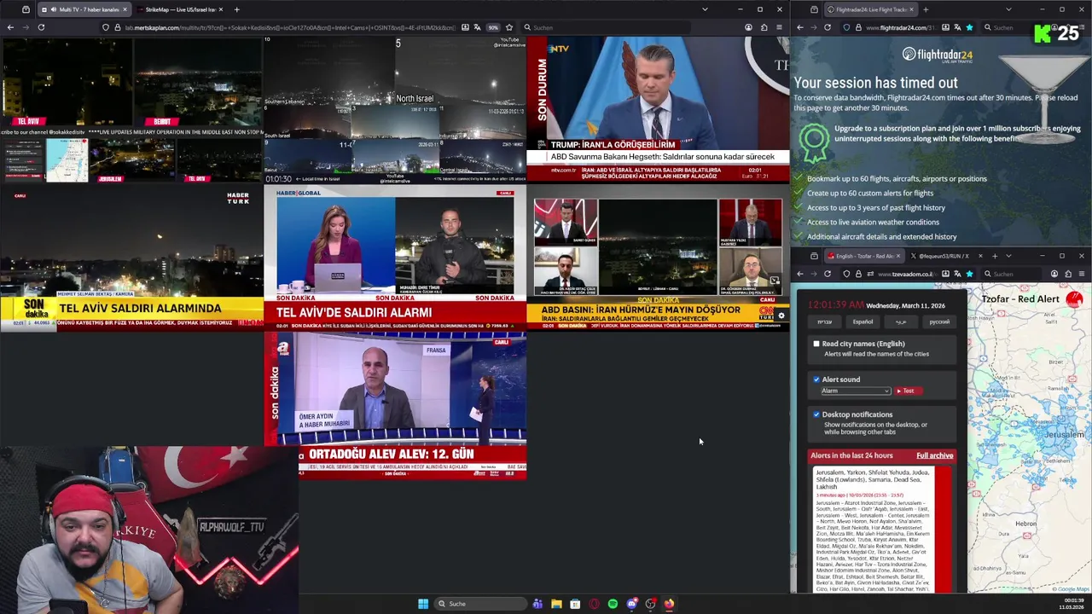Image resolution: width=1092 pixels, height=614 pixels.
Task: Enable Read city names (English) checkbox
Action: (x=816, y=344)
